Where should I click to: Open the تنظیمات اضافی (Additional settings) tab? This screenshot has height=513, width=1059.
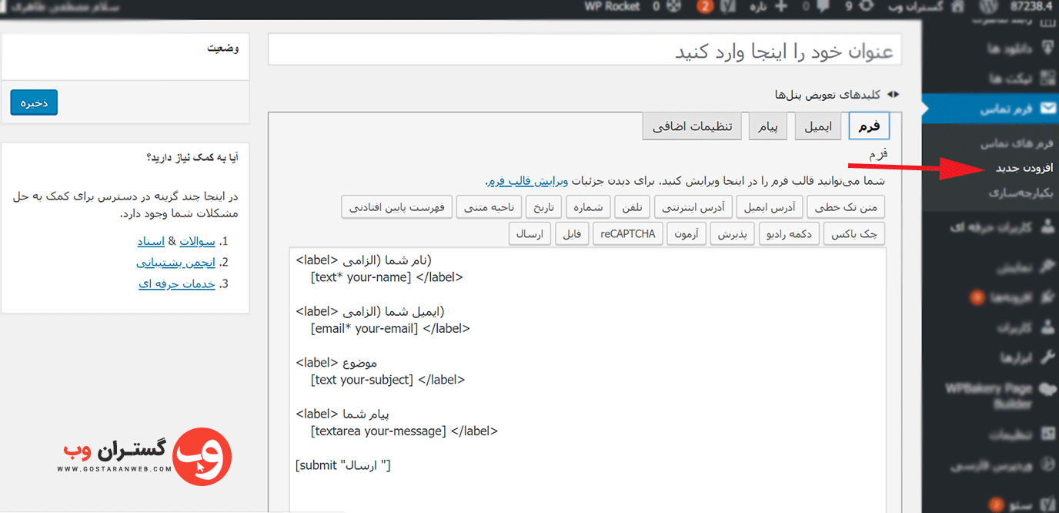tap(692, 126)
